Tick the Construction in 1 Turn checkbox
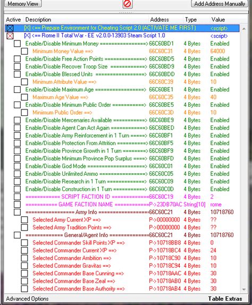Image resolution: width=252 pixels, height=305 pixels. click(17, 189)
